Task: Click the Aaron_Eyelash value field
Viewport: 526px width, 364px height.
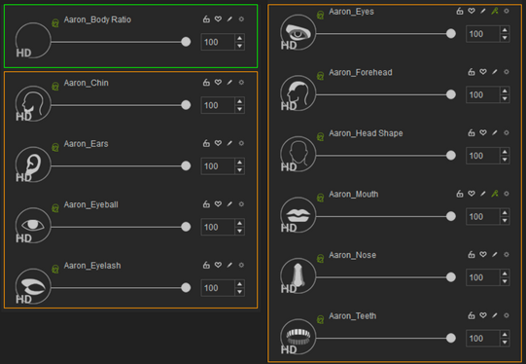Action: click(x=218, y=288)
